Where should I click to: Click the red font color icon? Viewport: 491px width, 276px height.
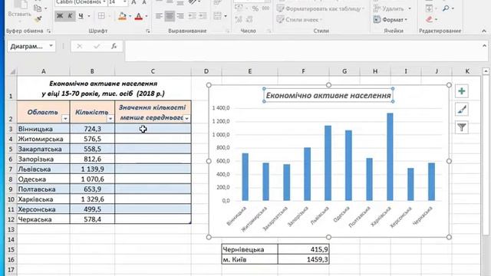coord(138,16)
